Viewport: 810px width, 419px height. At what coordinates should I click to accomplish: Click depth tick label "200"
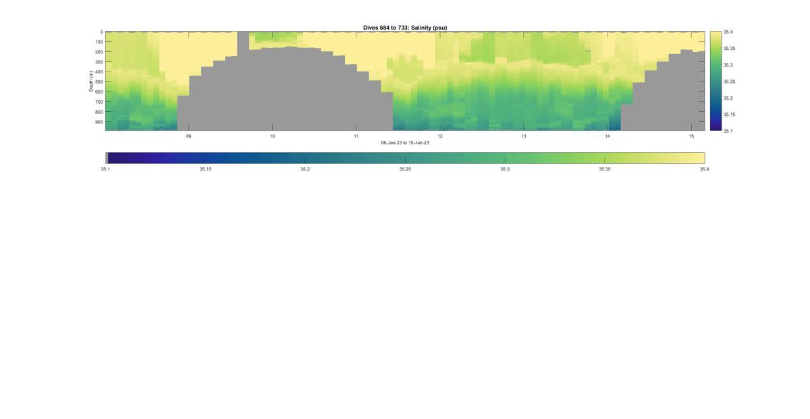[99, 52]
